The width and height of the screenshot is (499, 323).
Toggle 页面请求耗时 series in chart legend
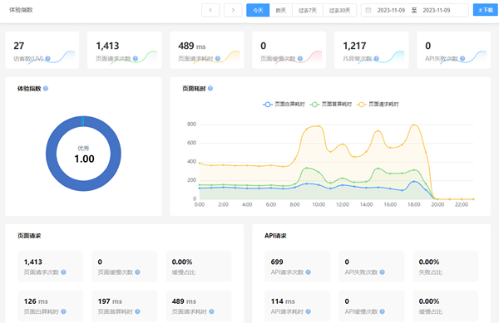[x=378, y=104]
